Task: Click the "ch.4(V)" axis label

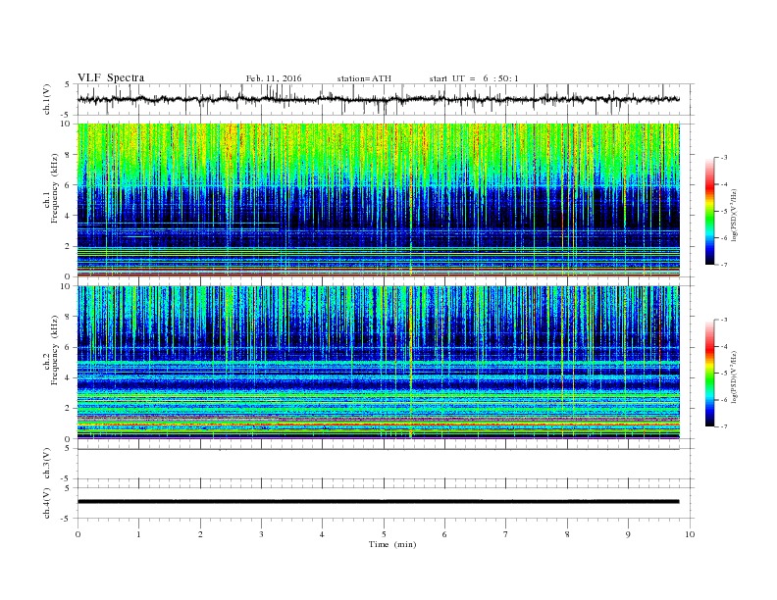Action: click(46, 503)
